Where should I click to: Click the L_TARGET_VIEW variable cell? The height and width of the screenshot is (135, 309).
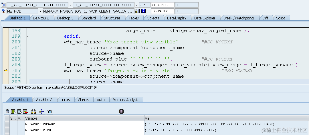point(84,130)
